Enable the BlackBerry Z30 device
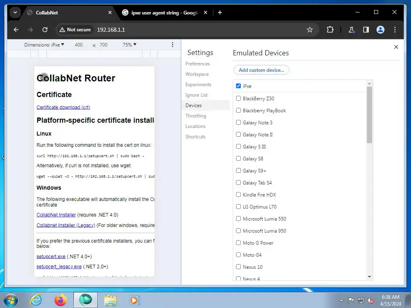Viewport: 411px width, 308px height. pos(238,98)
